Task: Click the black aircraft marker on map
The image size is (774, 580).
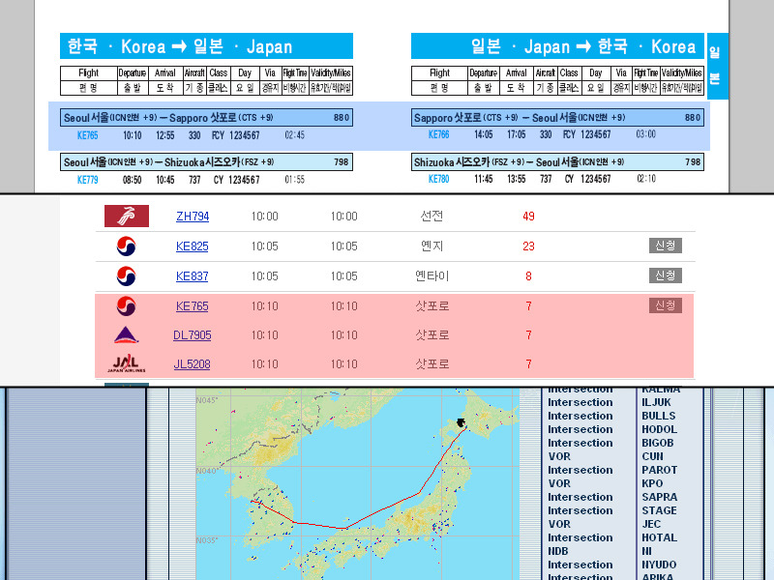Action: pos(461,422)
